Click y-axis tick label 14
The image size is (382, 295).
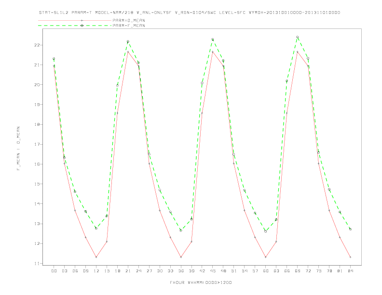tap(37, 204)
